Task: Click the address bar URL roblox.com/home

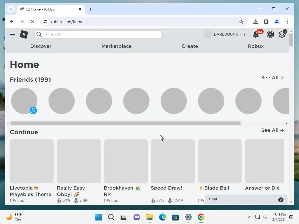Action: (67, 22)
